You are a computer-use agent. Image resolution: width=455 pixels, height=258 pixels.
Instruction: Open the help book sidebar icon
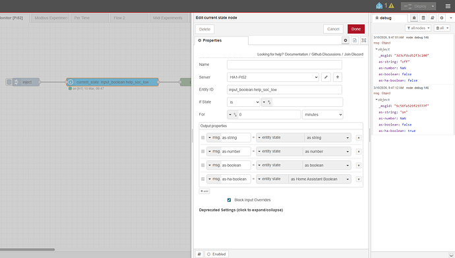pos(433,18)
